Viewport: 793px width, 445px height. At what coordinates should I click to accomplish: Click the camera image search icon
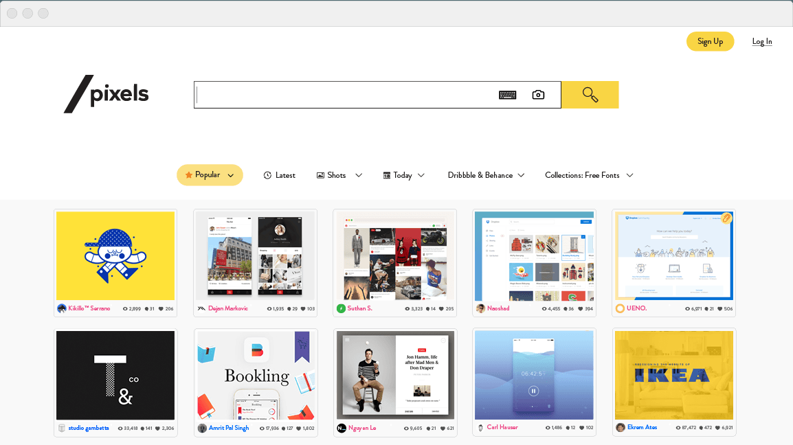(x=538, y=95)
